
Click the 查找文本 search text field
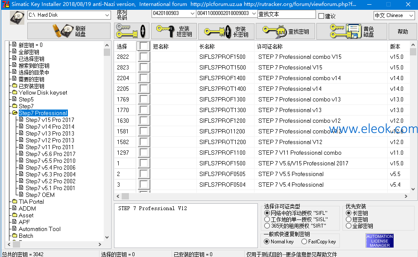coord(287,14)
